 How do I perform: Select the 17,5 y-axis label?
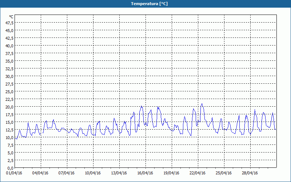(x=9, y=115)
